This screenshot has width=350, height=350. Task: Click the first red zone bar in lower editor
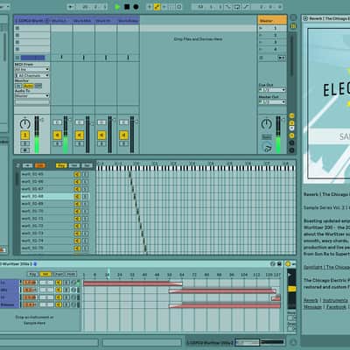click(133, 283)
